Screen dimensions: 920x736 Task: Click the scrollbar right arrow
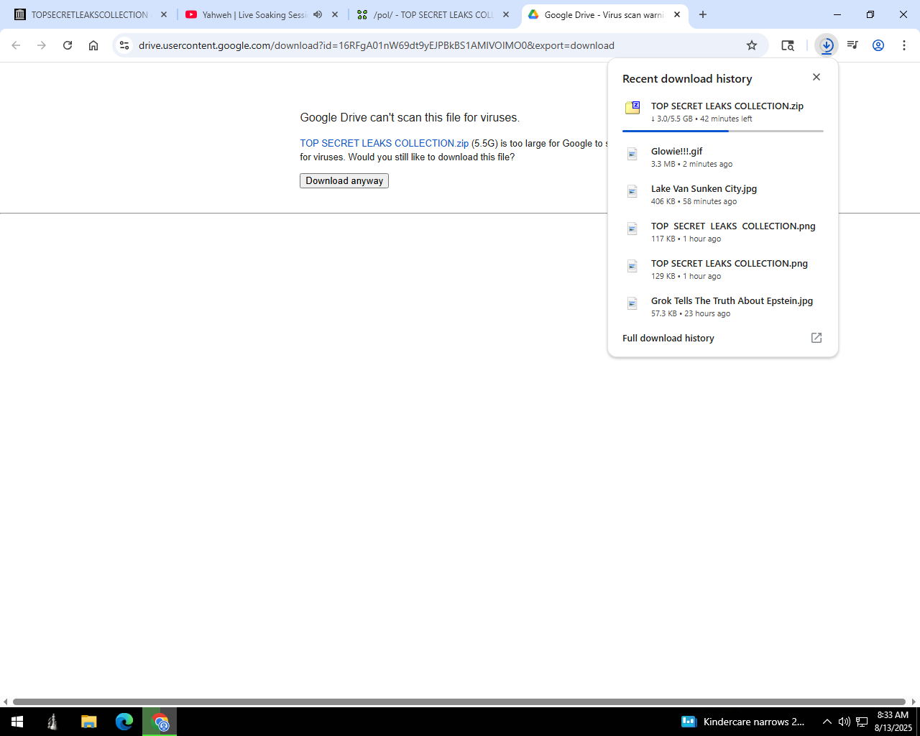[914, 701]
